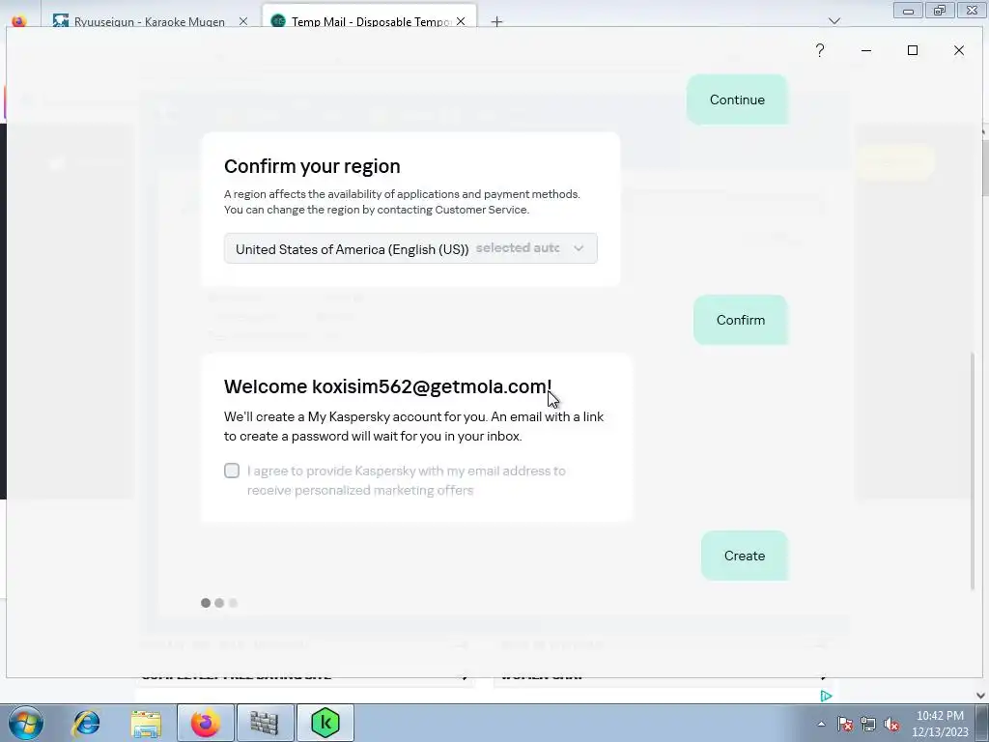
Task: Close the Temp Mail browser tab
Action: click(x=461, y=21)
